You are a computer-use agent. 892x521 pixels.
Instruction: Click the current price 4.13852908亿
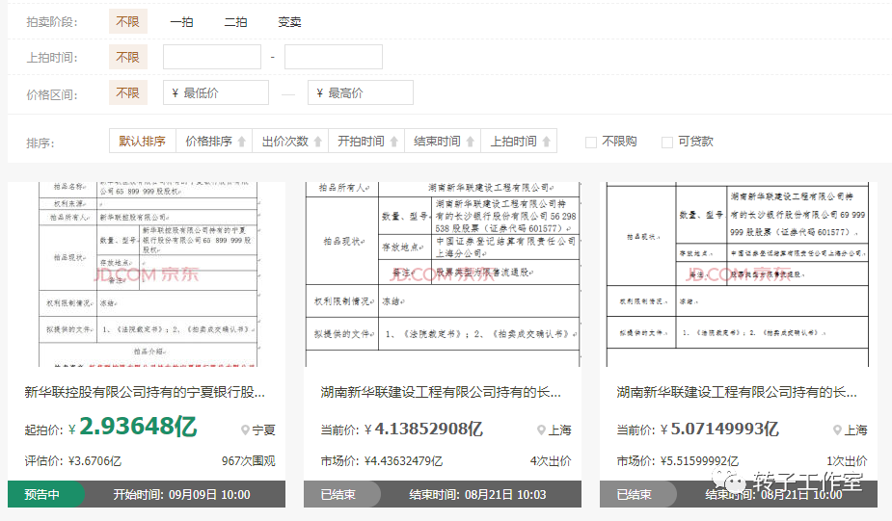click(429, 429)
